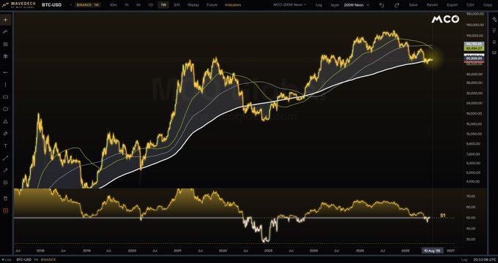Download chart data as CSV
This screenshot has height=263, width=498.
coord(470,5)
